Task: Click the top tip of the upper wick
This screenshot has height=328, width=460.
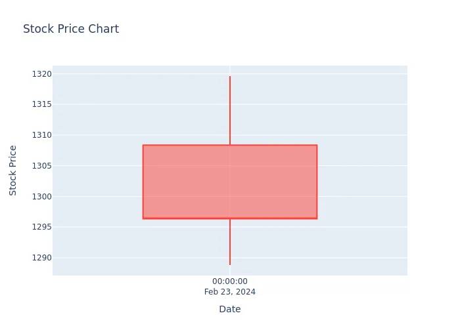Action: pos(230,77)
